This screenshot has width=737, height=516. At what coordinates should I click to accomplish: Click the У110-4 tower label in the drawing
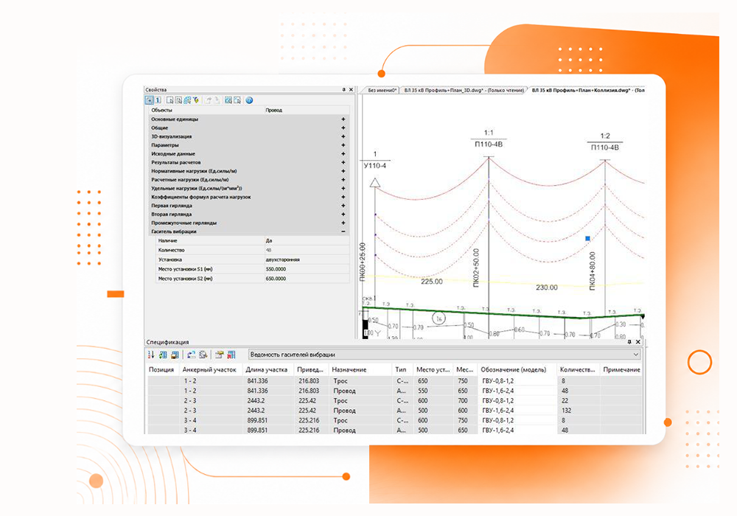click(x=375, y=165)
